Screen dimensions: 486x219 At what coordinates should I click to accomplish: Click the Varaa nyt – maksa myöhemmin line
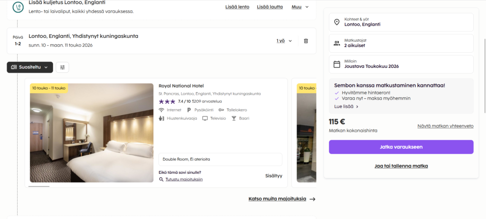tap(376, 98)
